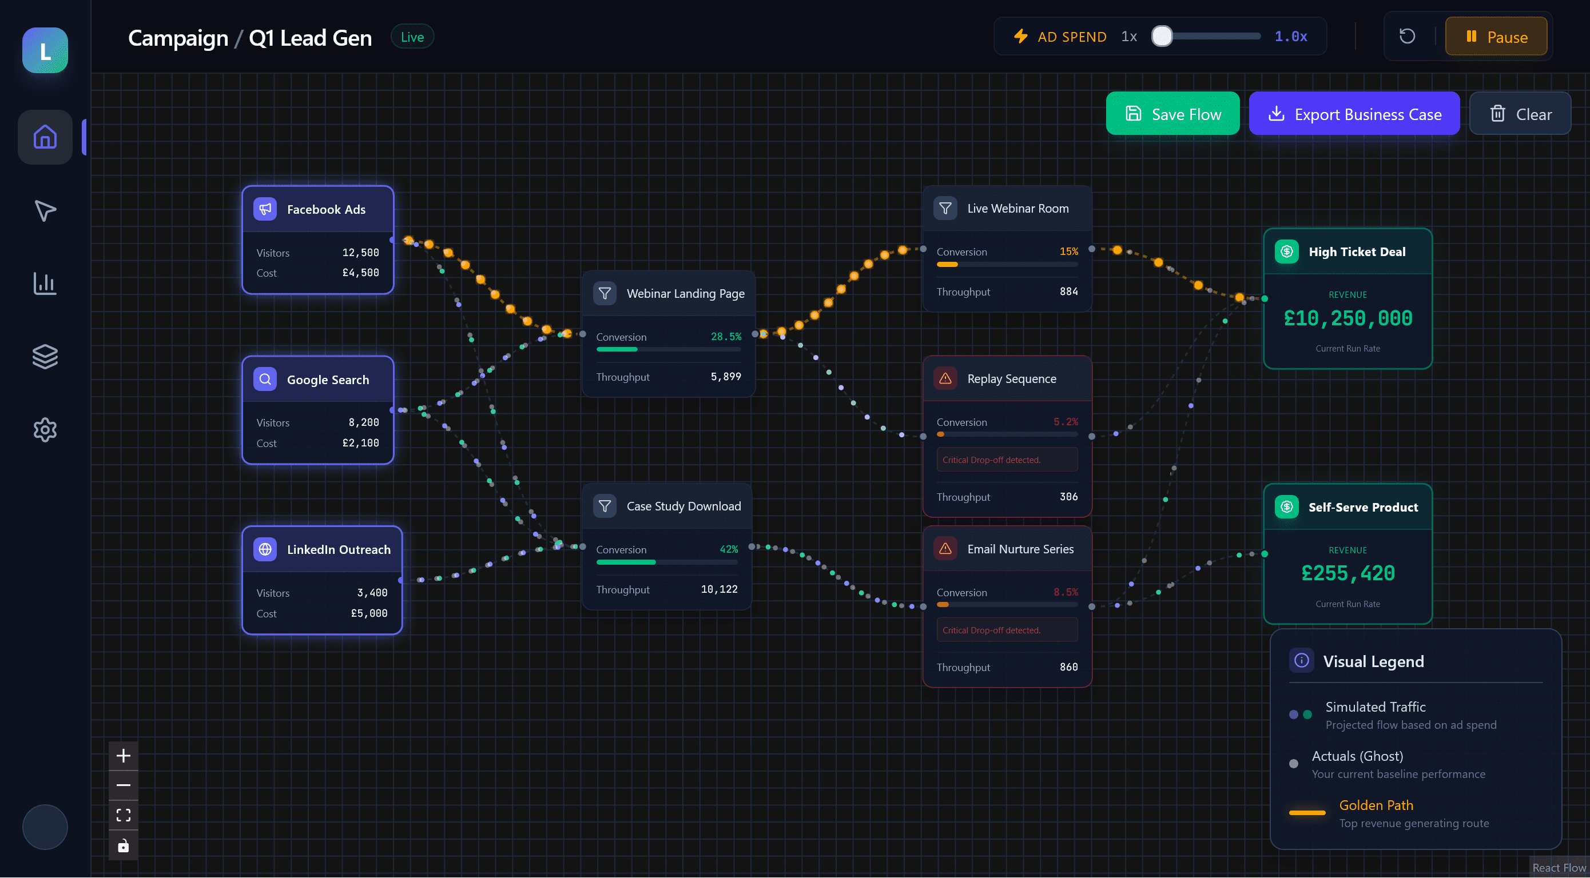
Task: Fit the flow to view
Action: pyautogui.click(x=124, y=815)
